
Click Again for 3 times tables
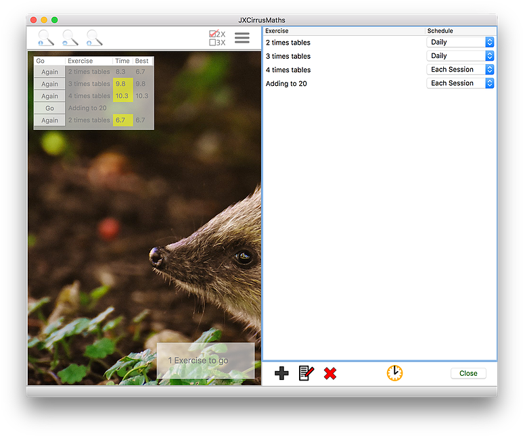[x=49, y=84]
